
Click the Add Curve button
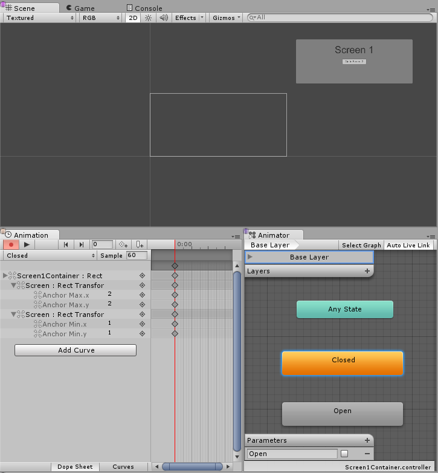coord(76,350)
